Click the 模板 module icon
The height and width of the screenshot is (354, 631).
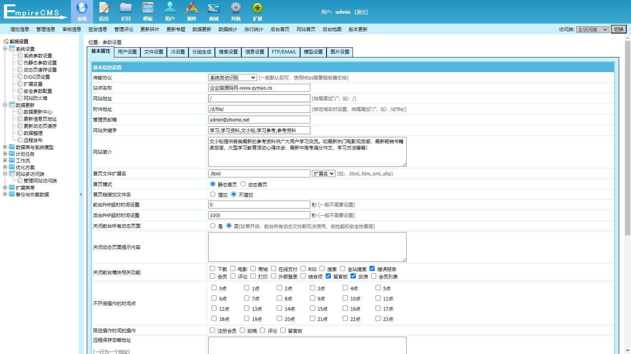(x=148, y=11)
